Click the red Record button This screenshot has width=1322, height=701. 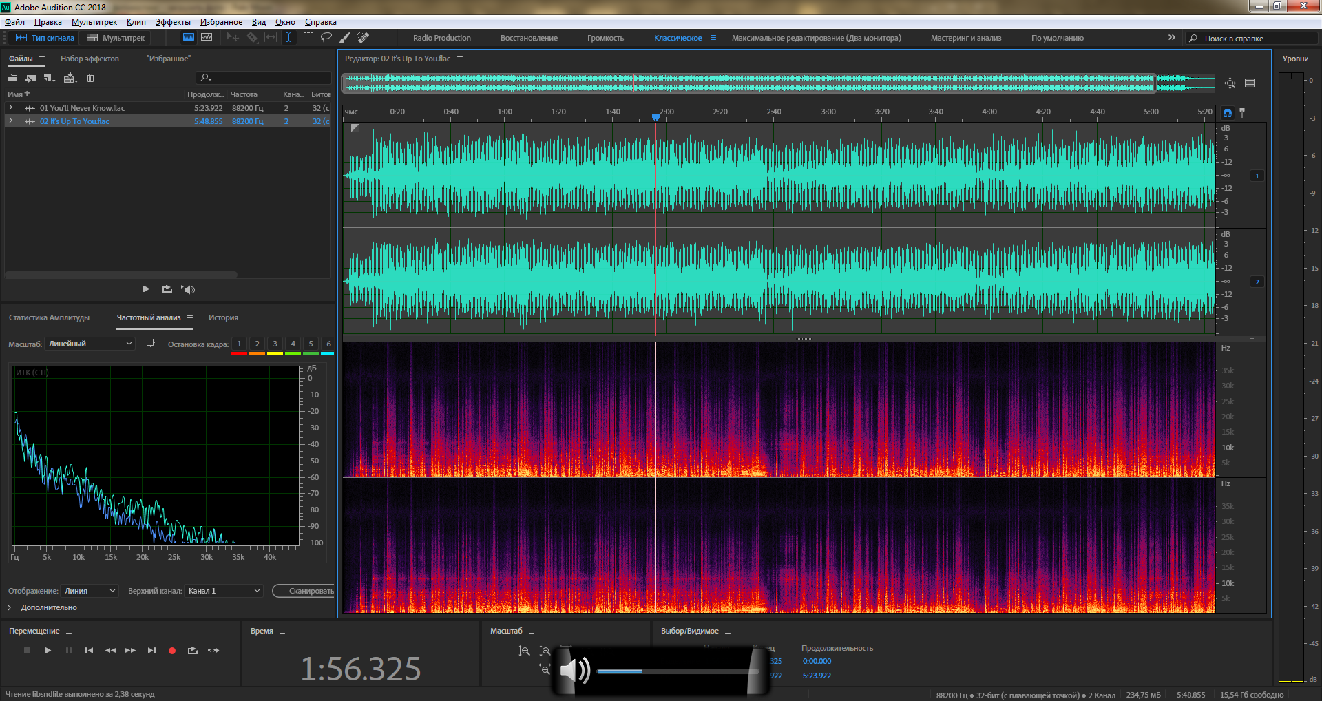pyautogui.click(x=172, y=650)
